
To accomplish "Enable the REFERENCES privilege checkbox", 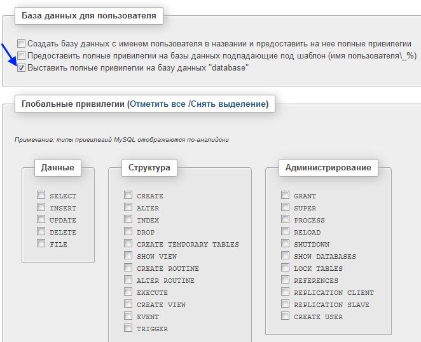I will [x=285, y=280].
